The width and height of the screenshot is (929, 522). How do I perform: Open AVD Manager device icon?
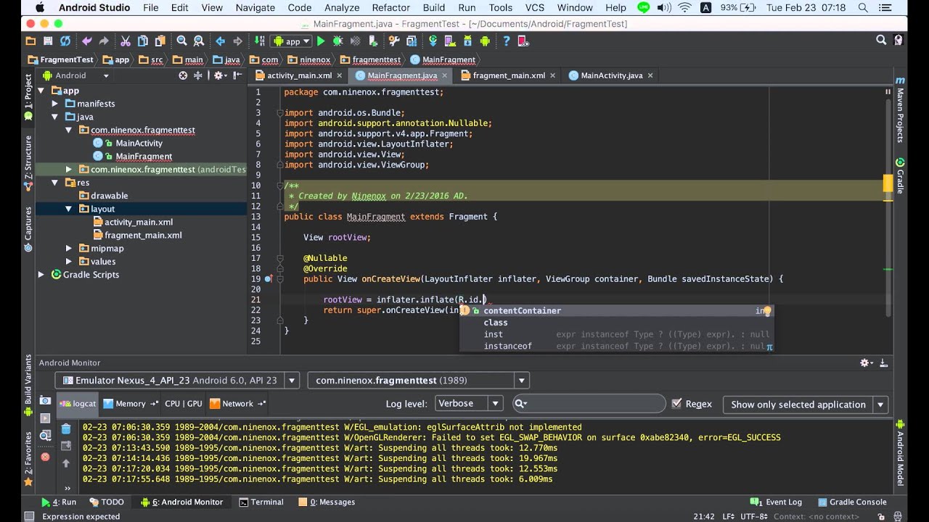(x=451, y=41)
